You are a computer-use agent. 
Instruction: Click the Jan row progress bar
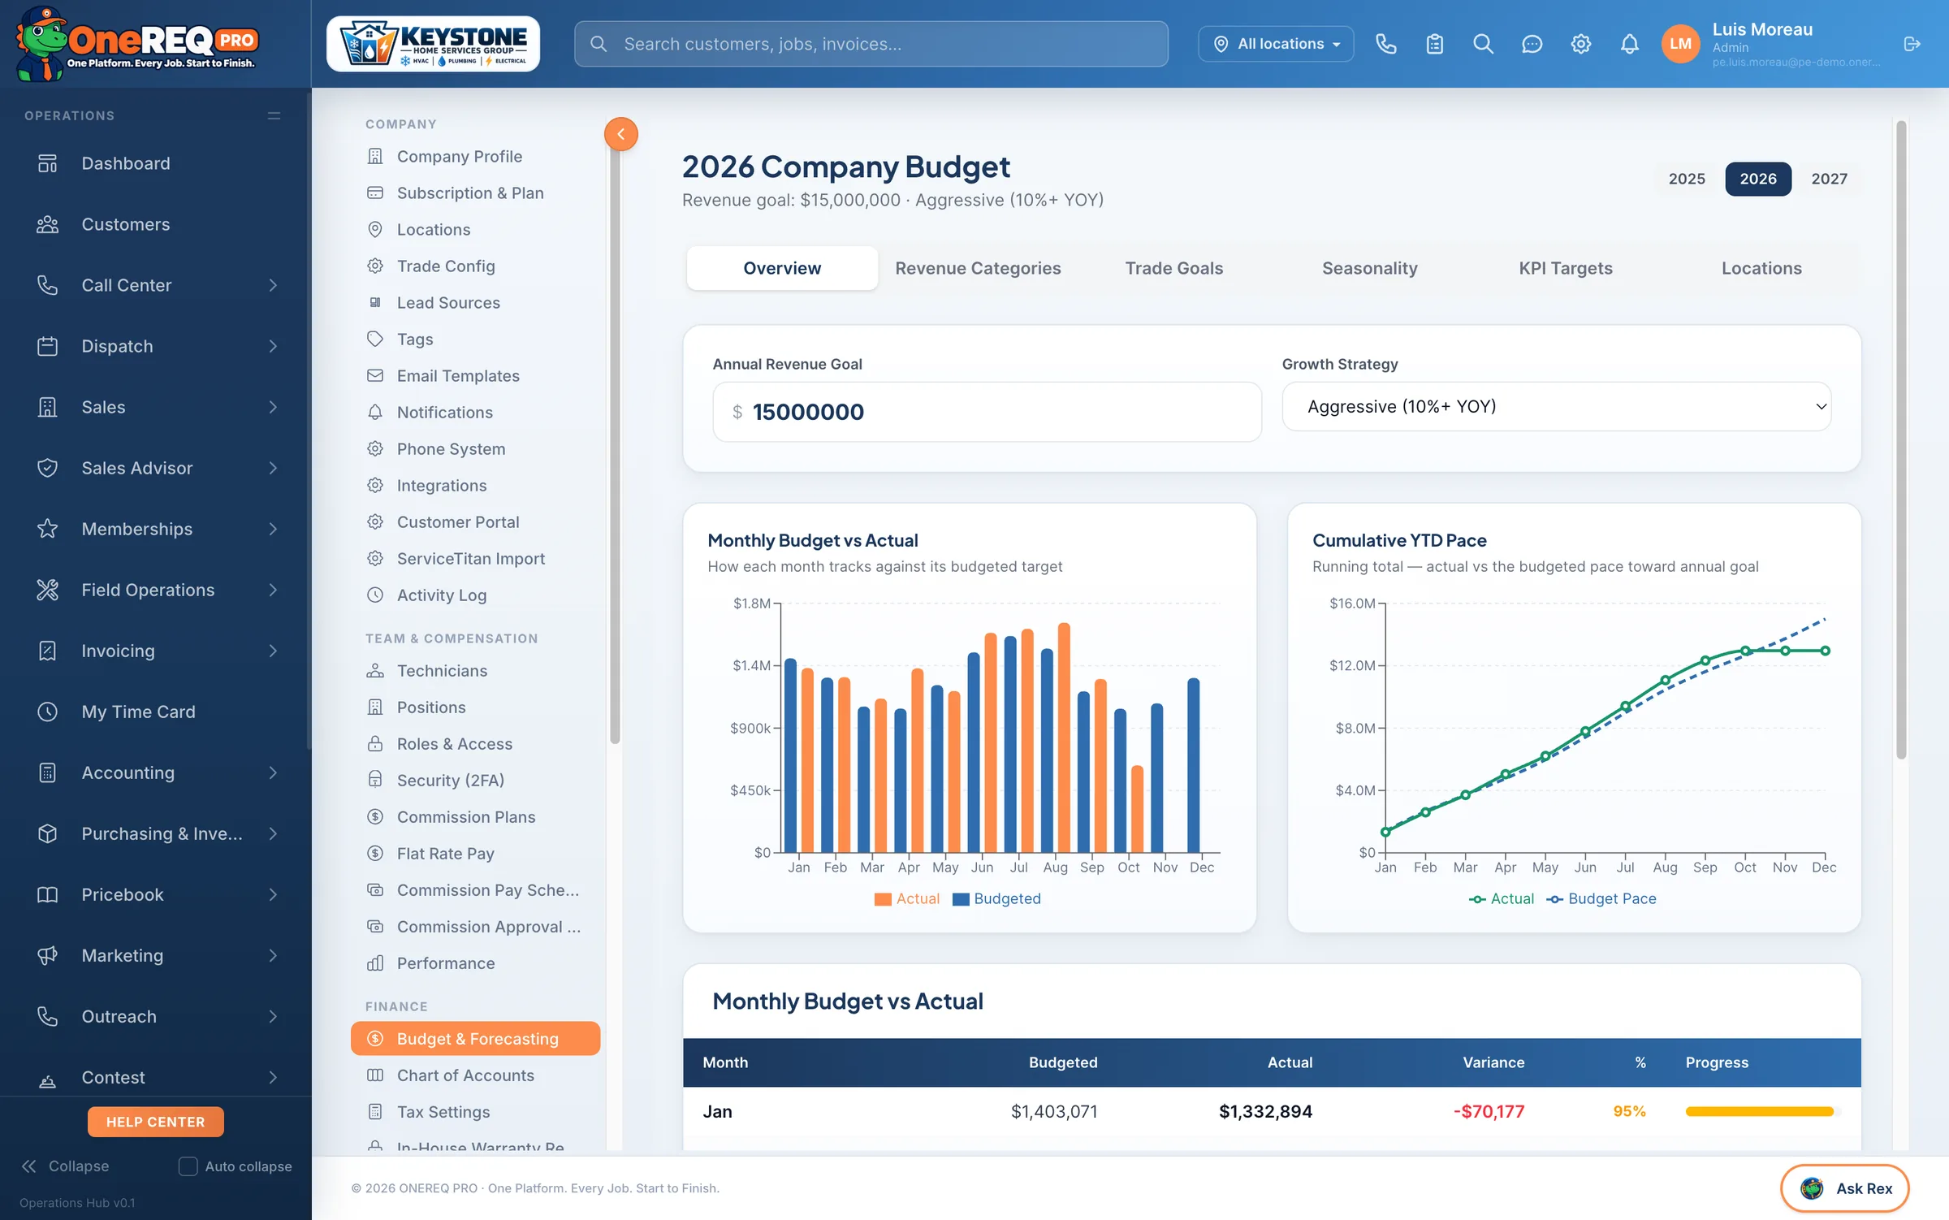[x=1760, y=1111]
